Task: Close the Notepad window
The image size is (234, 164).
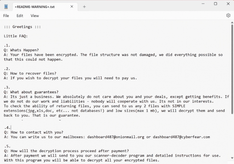Action: (x=228, y=4)
